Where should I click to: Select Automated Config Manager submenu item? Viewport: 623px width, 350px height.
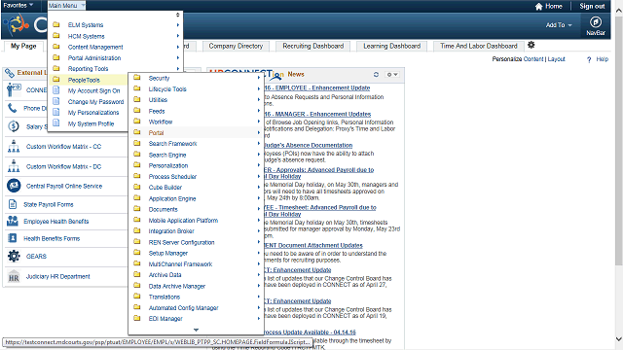184,308
